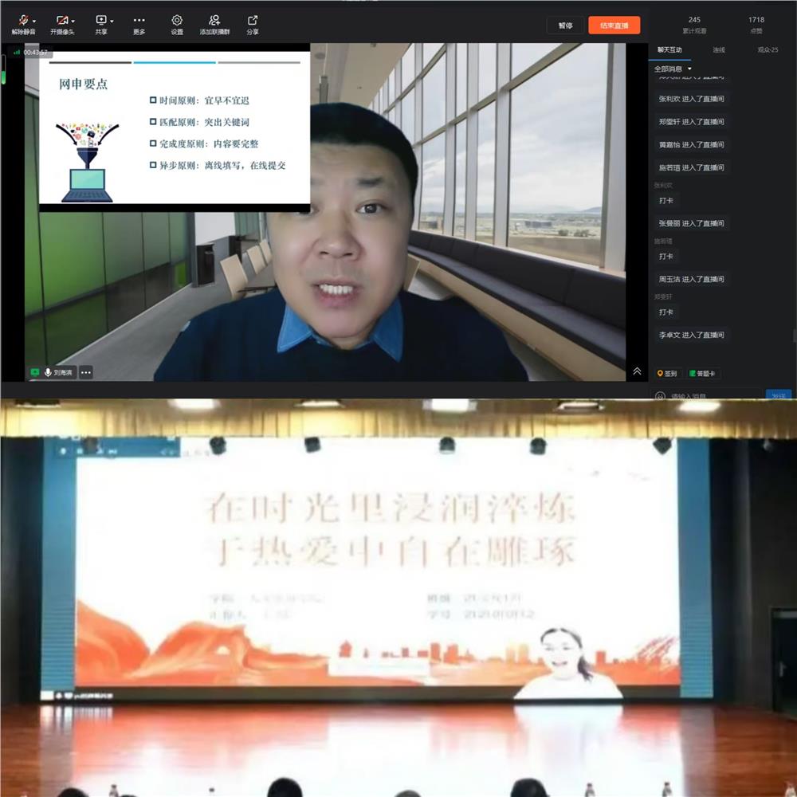Open the 全部消息 message filter dropdown
The width and height of the screenshot is (797, 797).
coord(673,69)
